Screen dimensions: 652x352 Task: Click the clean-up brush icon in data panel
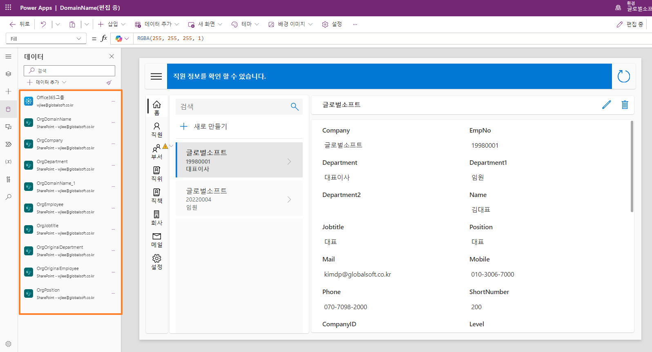(109, 82)
